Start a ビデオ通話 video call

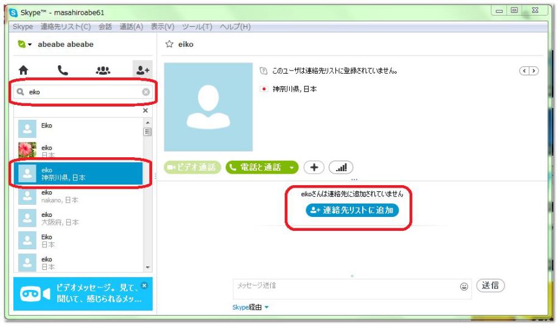(192, 168)
